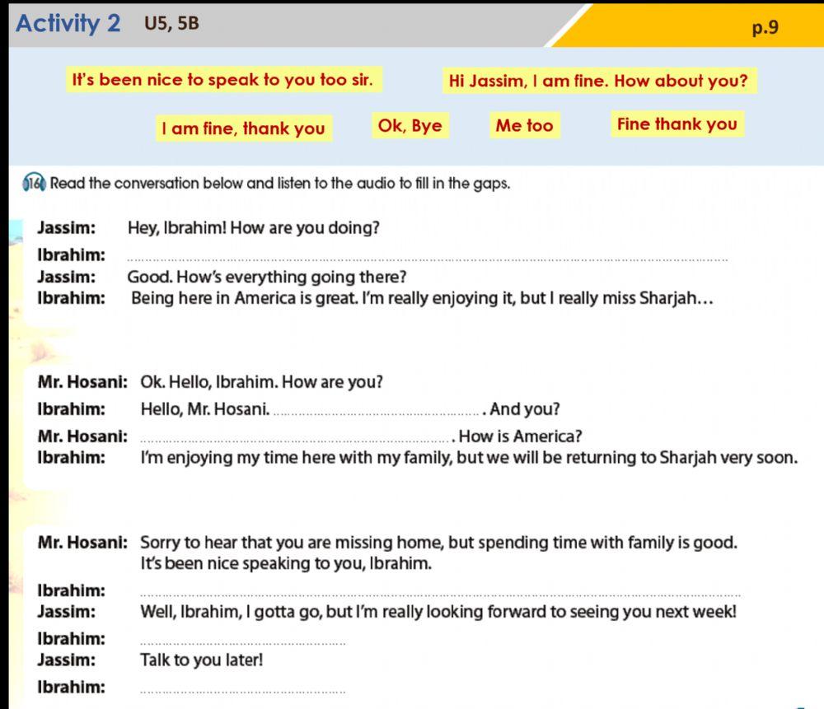Click the "Read the conversation below" instruction
The image size is (824, 709).
click(280, 184)
